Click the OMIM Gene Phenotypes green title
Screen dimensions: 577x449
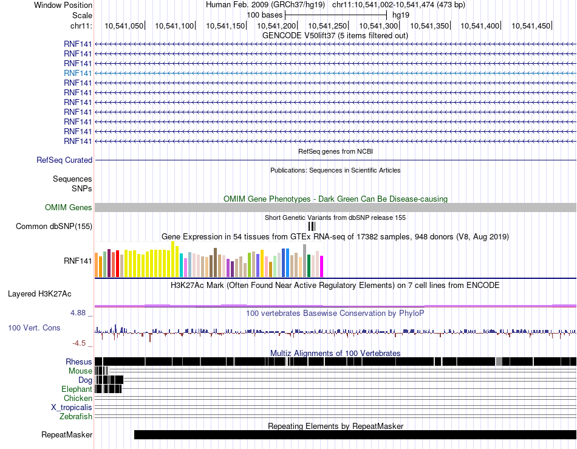(336, 199)
